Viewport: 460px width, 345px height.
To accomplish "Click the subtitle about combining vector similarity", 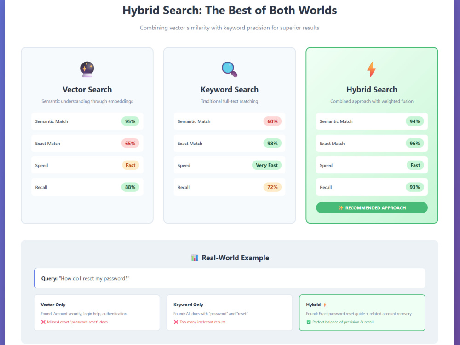I will 230,28.
